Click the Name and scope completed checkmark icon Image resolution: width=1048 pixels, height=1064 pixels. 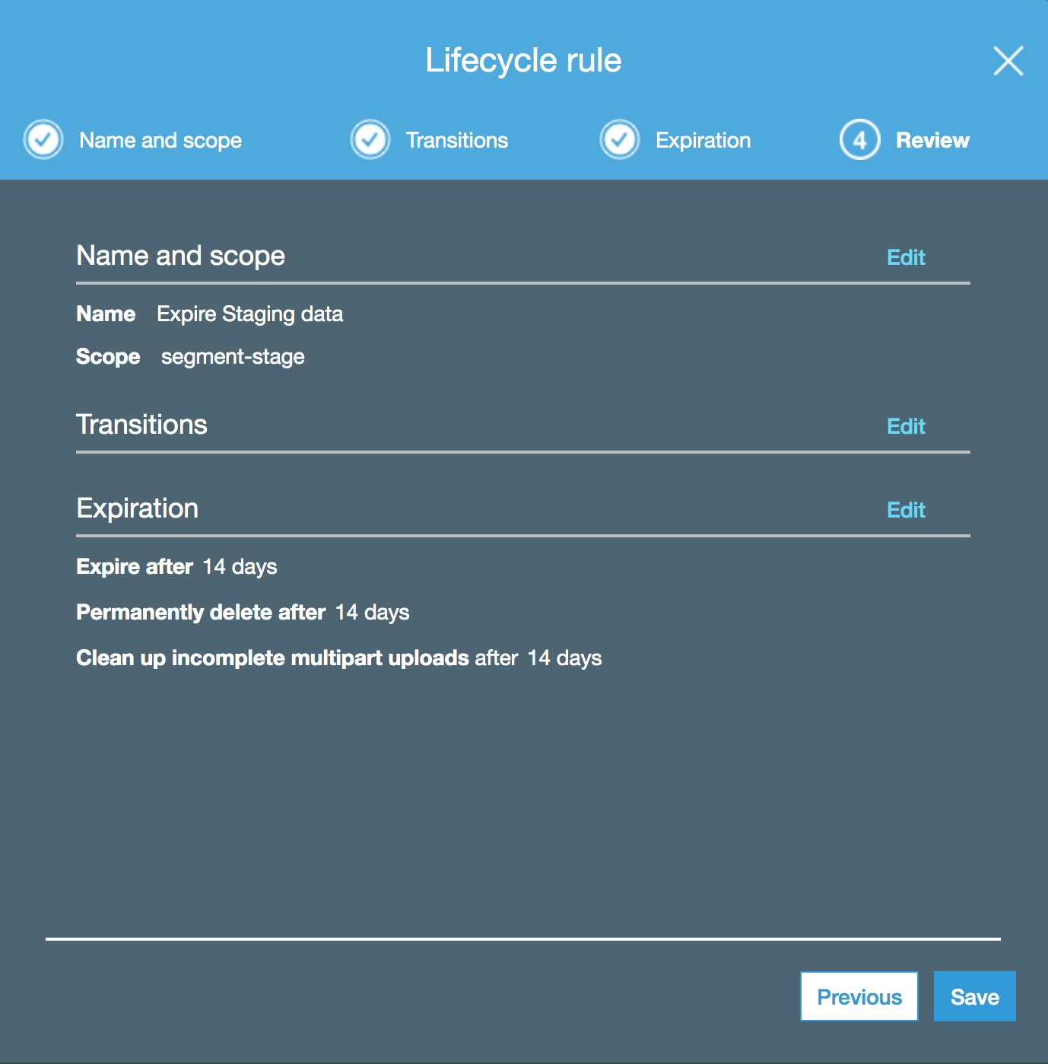[x=43, y=139]
